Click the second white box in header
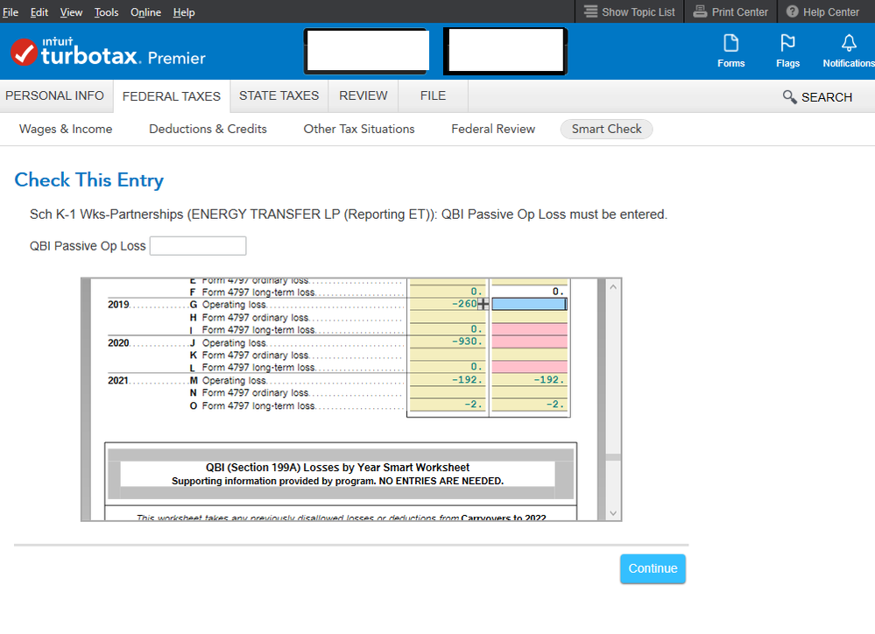Viewport: 875px width, 634px height. (x=505, y=51)
